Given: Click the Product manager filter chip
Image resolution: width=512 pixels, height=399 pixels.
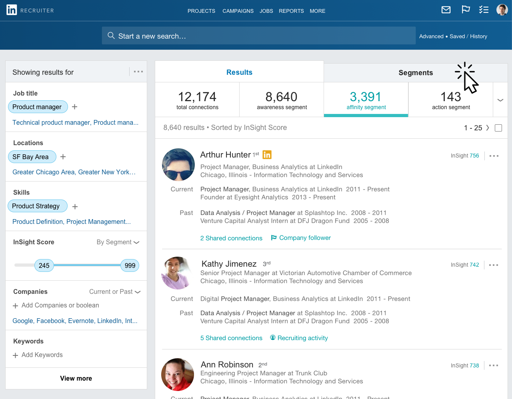Looking at the screenshot, I should tap(38, 107).
